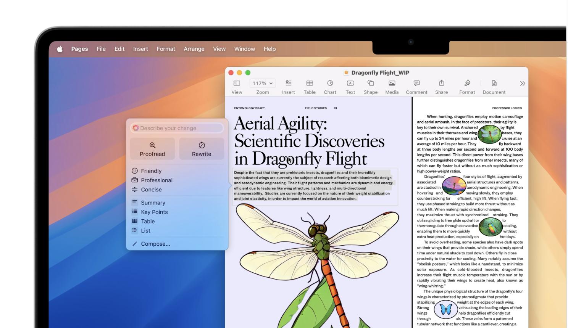
Task: Proofread the selected text
Action: point(152,149)
